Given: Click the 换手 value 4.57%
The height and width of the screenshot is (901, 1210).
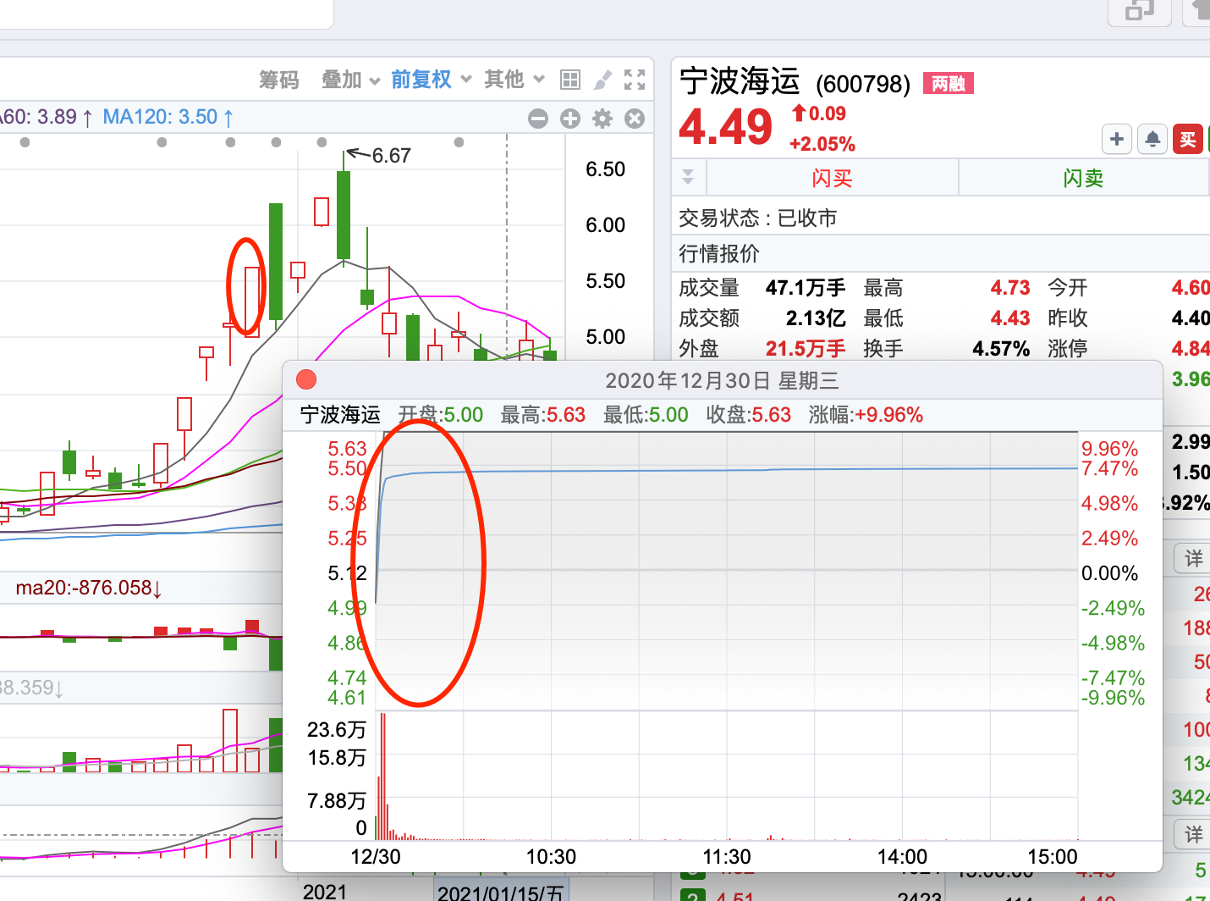Looking at the screenshot, I should 1001,349.
